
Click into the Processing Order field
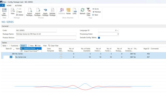108,34
